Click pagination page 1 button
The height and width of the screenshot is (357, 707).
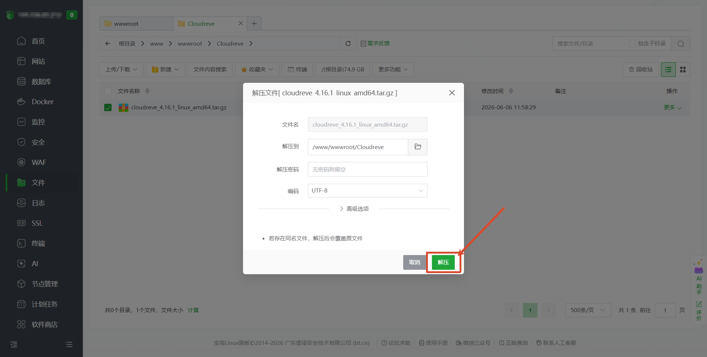click(x=530, y=310)
